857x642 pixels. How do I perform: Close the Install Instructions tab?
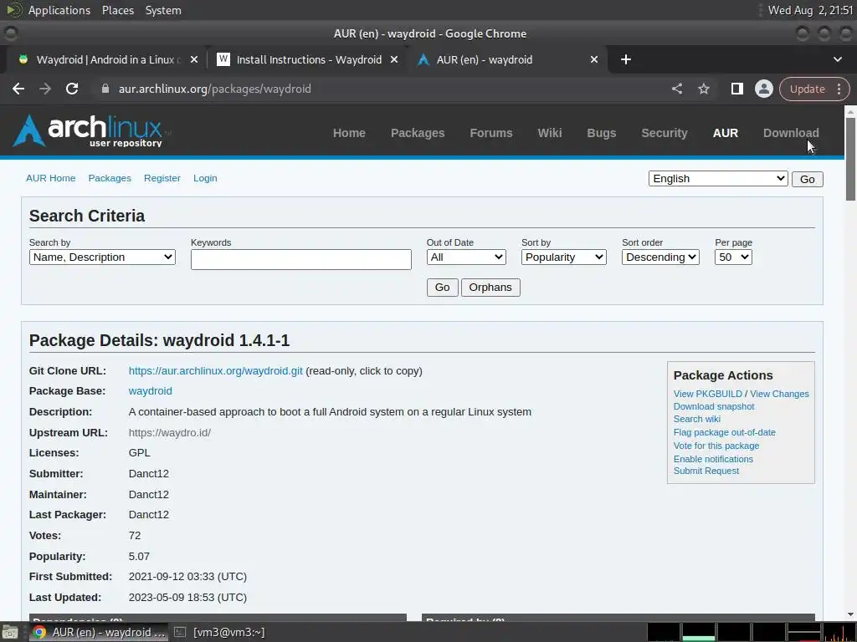click(394, 59)
